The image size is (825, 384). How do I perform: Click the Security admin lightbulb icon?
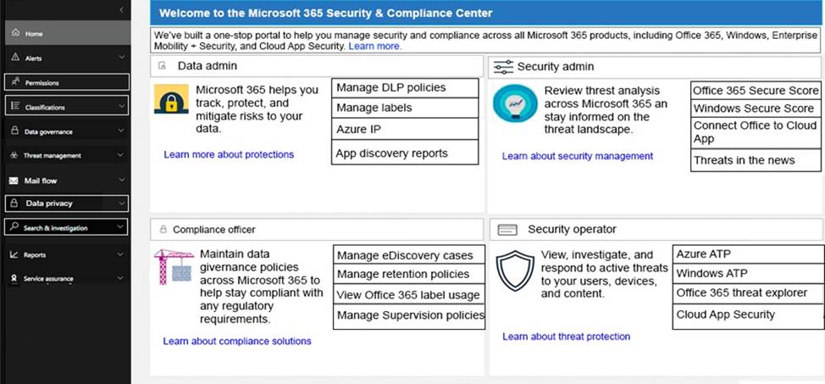coord(515,103)
